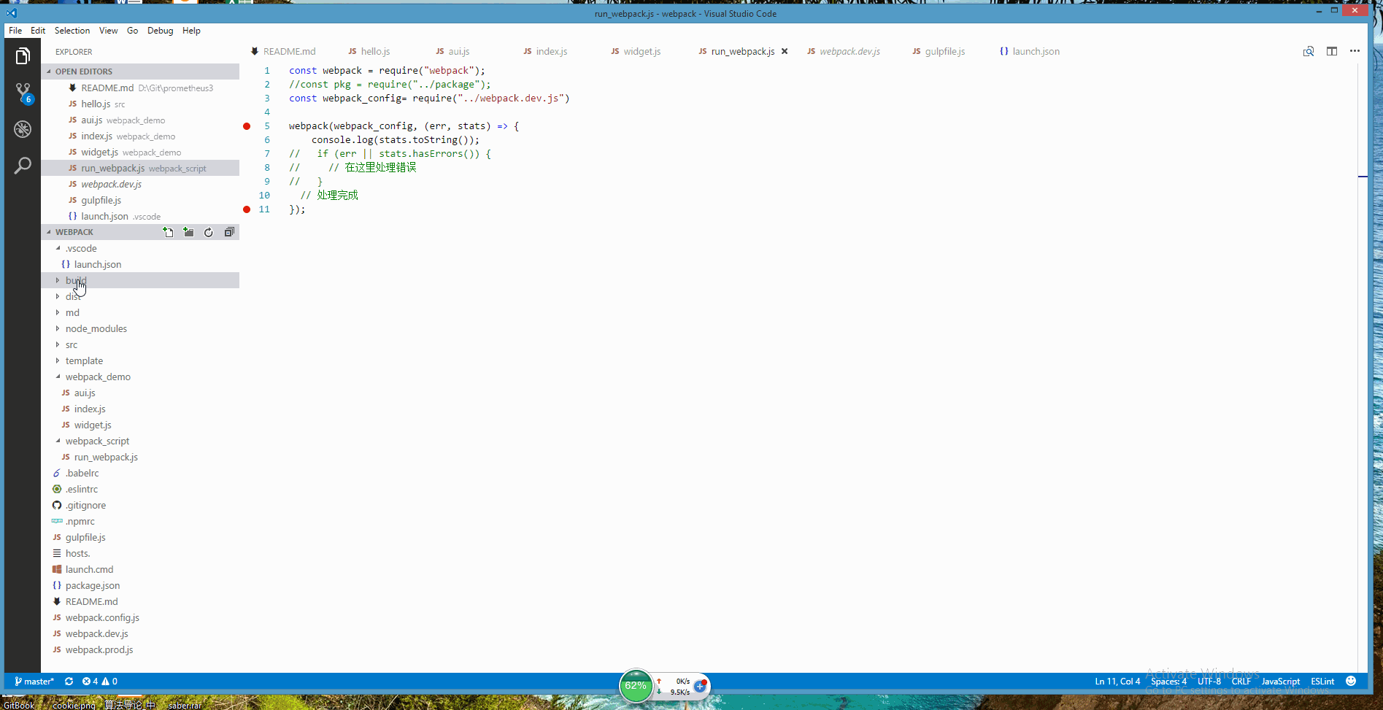This screenshot has width=1383, height=710.
Task: Refresh the WEBPACK explorer tree
Action: pyautogui.click(x=209, y=232)
